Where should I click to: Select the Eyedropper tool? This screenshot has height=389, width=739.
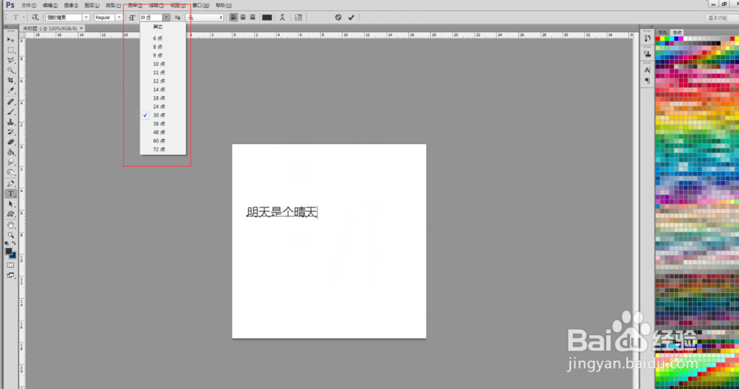coord(11,90)
